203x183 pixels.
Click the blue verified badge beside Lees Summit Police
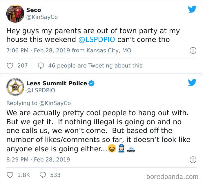point(91,83)
